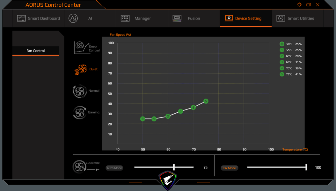The image size is (336, 191).
Task: Click the Auto Mode slider handle
Action: click(x=174, y=167)
